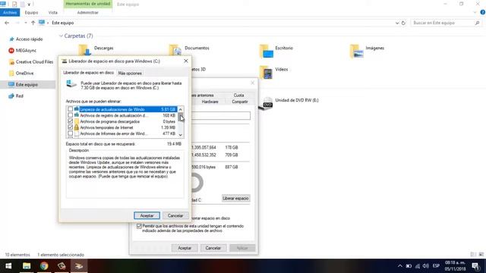486x273 pixels.
Task: Switch to large icons view button
Action: click(x=481, y=255)
